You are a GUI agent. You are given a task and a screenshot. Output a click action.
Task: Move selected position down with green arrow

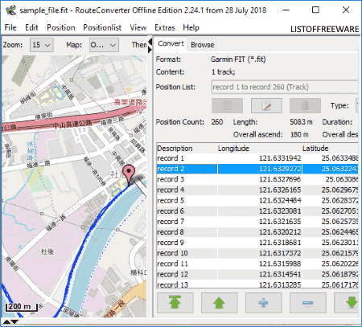pos(347,303)
